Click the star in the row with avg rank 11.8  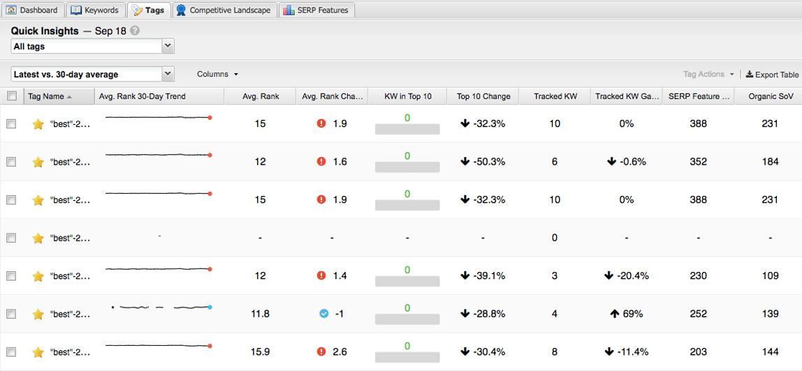(x=38, y=314)
